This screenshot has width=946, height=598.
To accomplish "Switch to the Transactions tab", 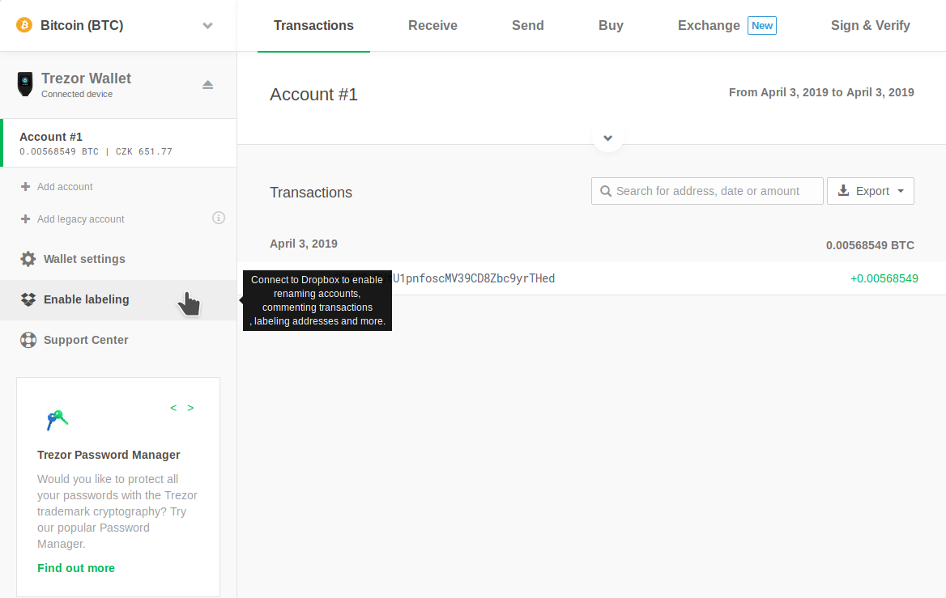I will pyautogui.click(x=313, y=26).
